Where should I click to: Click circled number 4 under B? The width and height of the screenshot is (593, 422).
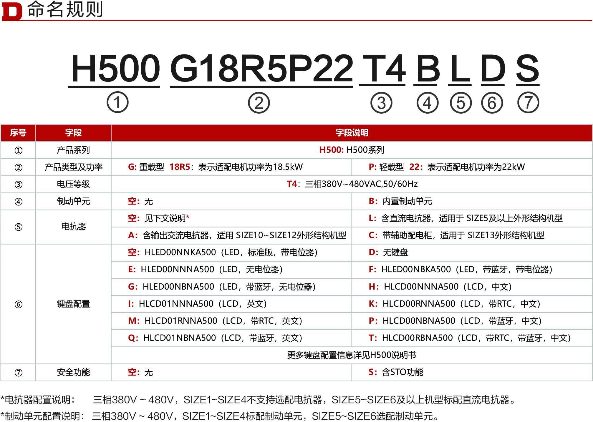[428, 103]
